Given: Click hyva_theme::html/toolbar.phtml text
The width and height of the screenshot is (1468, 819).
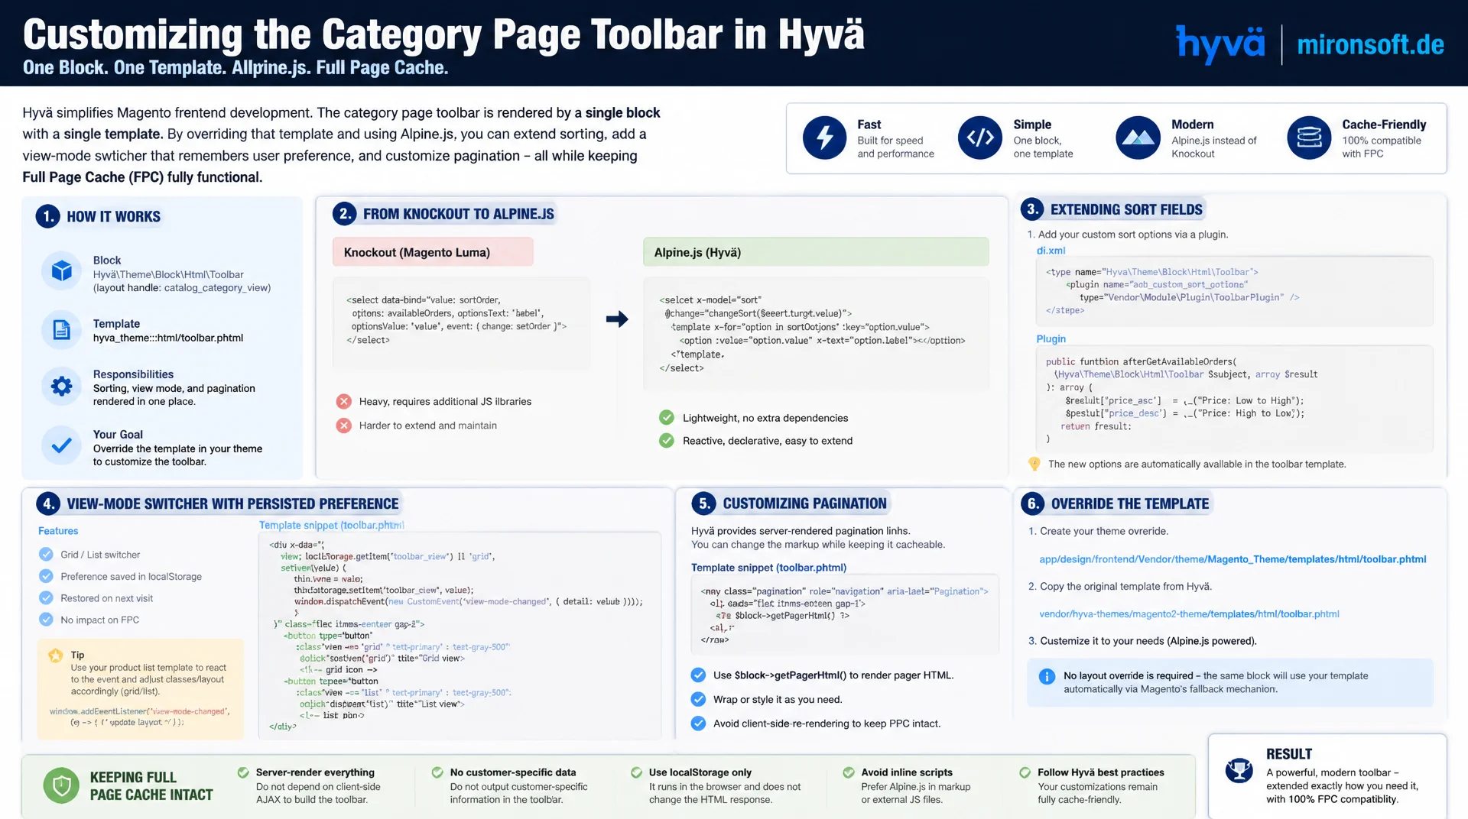Looking at the screenshot, I should click(x=168, y=338).
